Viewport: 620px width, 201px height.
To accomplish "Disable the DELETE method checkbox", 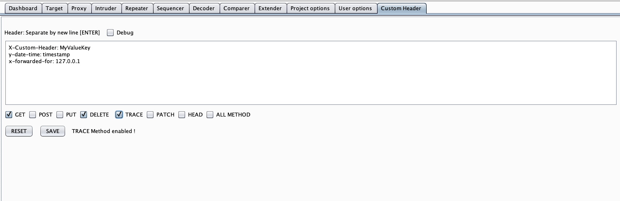I will (84, 115).
